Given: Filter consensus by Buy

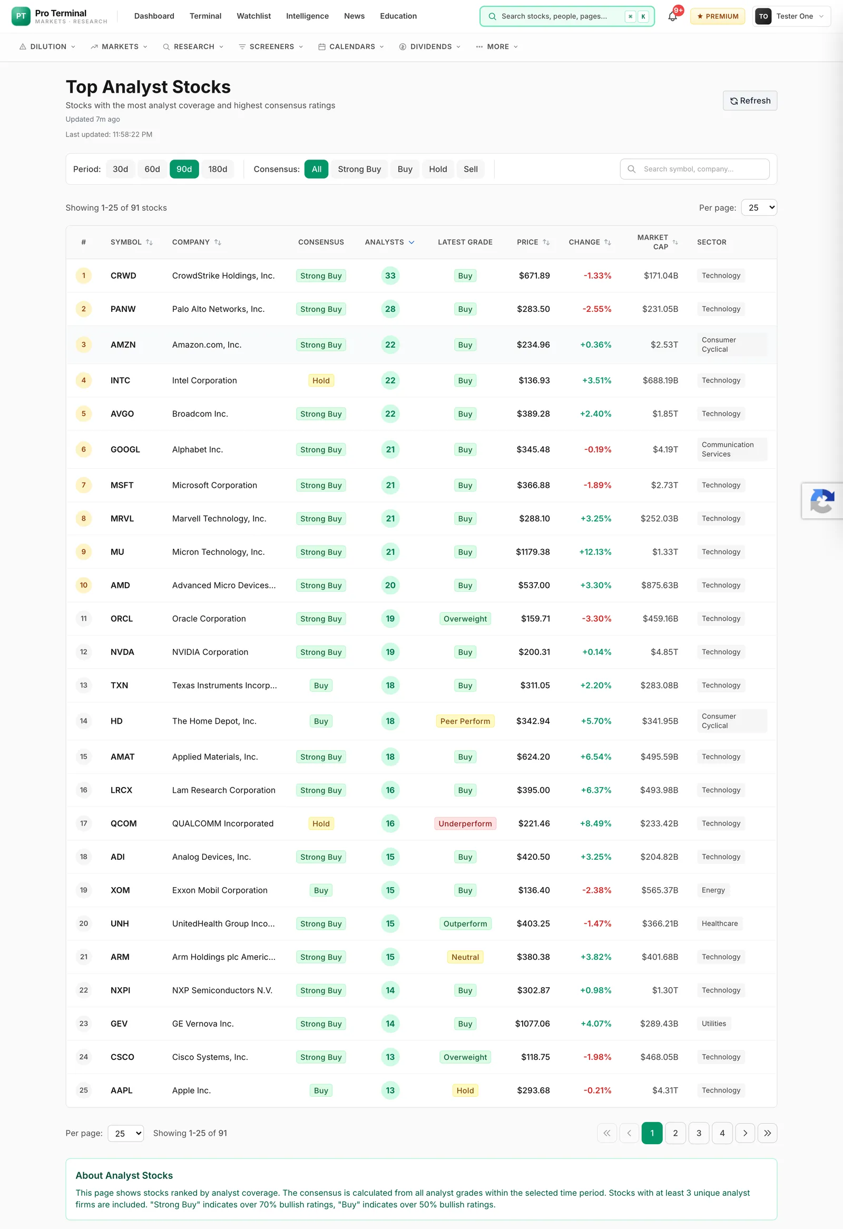Looking at the screenshot, I should coord(405,169).
